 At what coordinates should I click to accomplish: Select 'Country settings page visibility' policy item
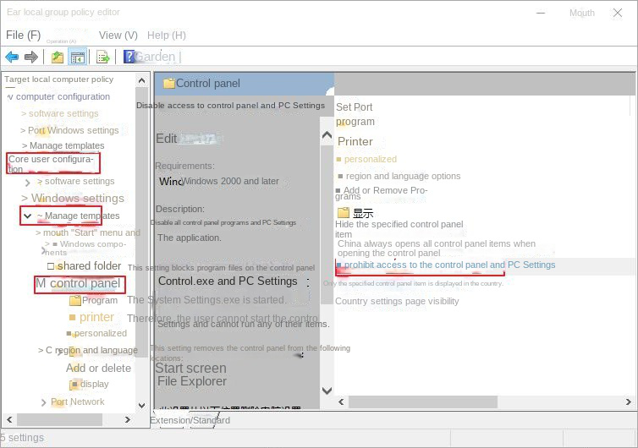pos(396,301)
